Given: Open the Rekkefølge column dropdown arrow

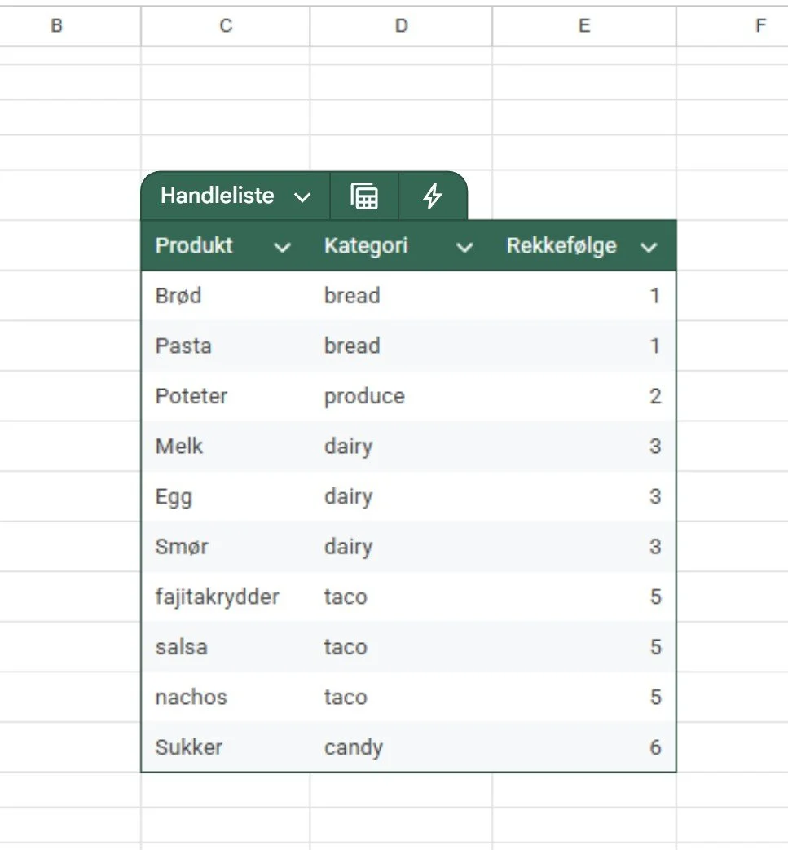Looking at the screenshot, I should (x=648, y=247).
